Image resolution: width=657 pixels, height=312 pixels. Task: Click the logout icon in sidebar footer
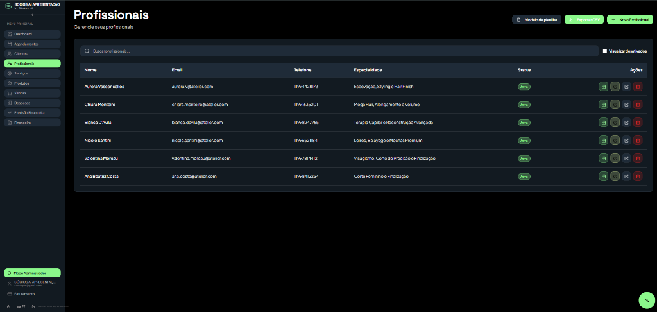pyautogui.click(x=33, y=307)
